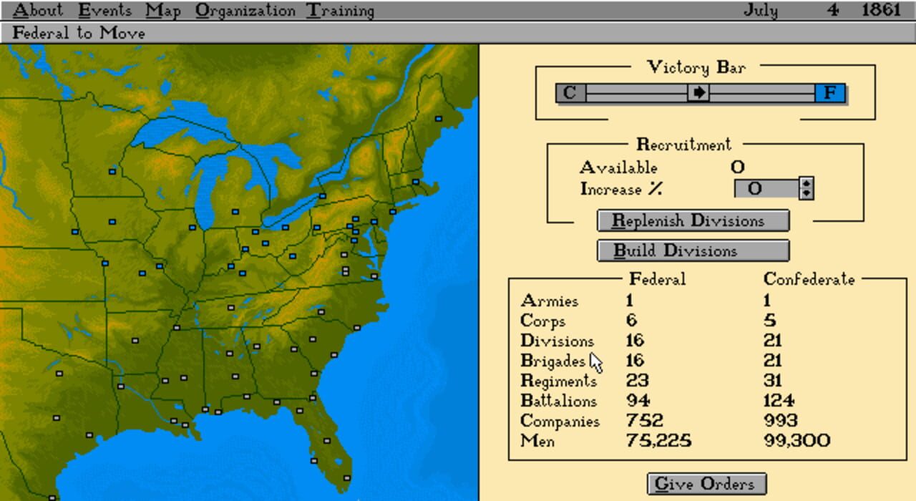
Task: Click the arrow marker on the Victory Bar
Action: point(698,93)
